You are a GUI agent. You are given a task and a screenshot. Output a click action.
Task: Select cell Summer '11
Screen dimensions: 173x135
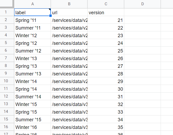tap(32, 27)
